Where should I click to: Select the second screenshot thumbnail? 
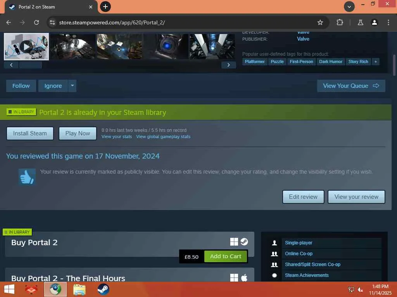pyautogui.click(x=72, y=46)
